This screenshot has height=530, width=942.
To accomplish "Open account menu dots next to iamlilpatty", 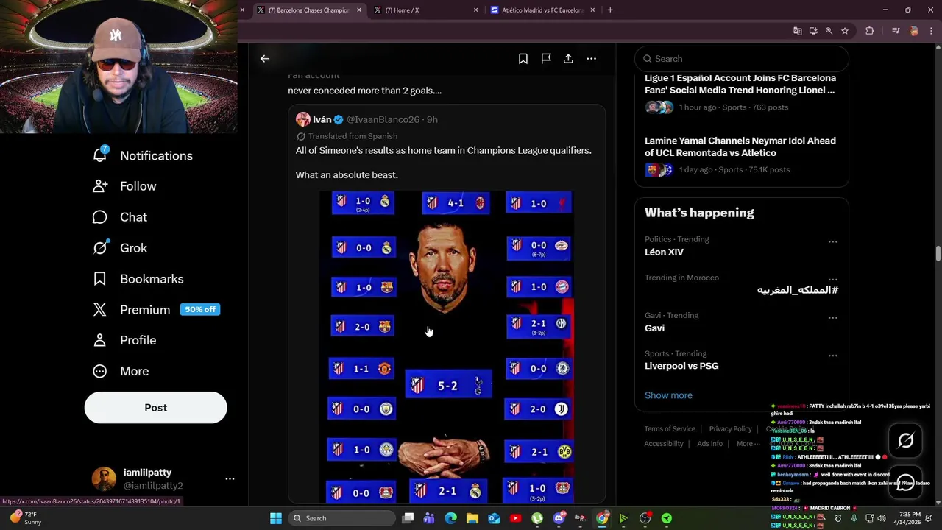I will point(230,479).
